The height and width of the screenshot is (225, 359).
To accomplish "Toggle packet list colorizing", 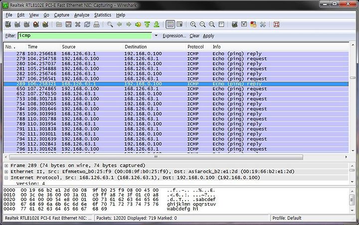I will 171,24.
